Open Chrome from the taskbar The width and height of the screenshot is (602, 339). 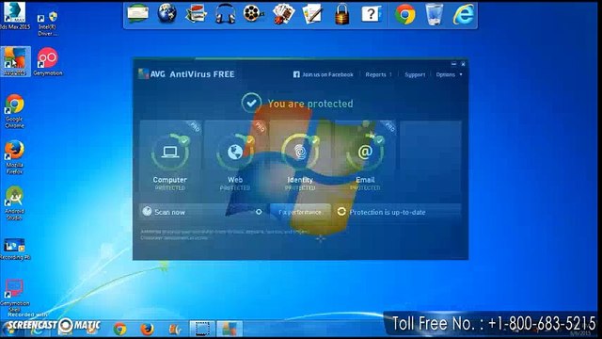click(119, 329)
